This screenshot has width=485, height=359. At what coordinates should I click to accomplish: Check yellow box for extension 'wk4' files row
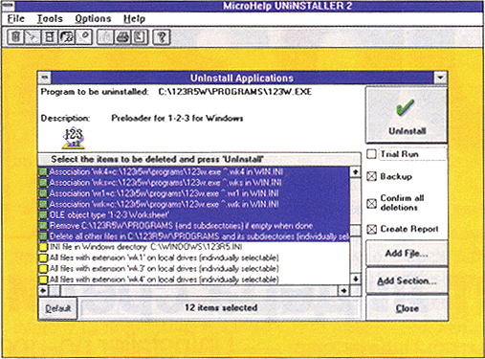pyautogui.click(x=43, y=280)
